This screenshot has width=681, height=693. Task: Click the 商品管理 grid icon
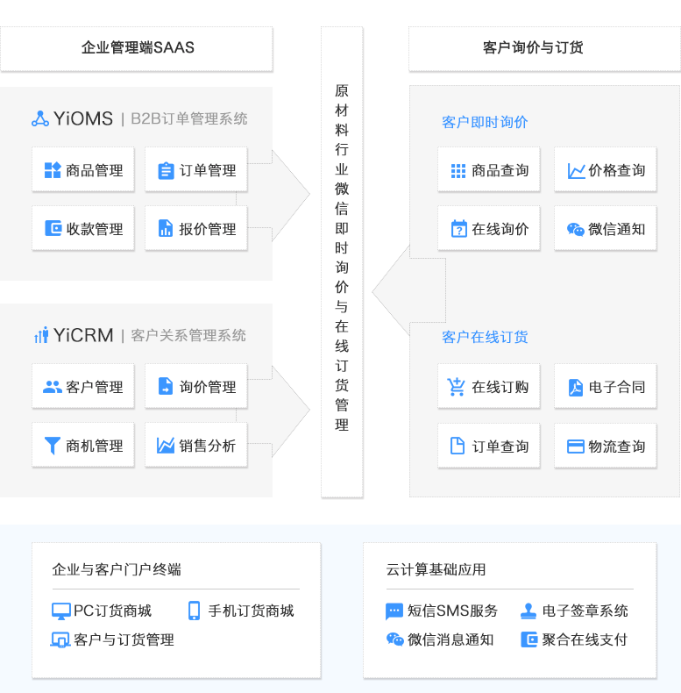point(53,170)
